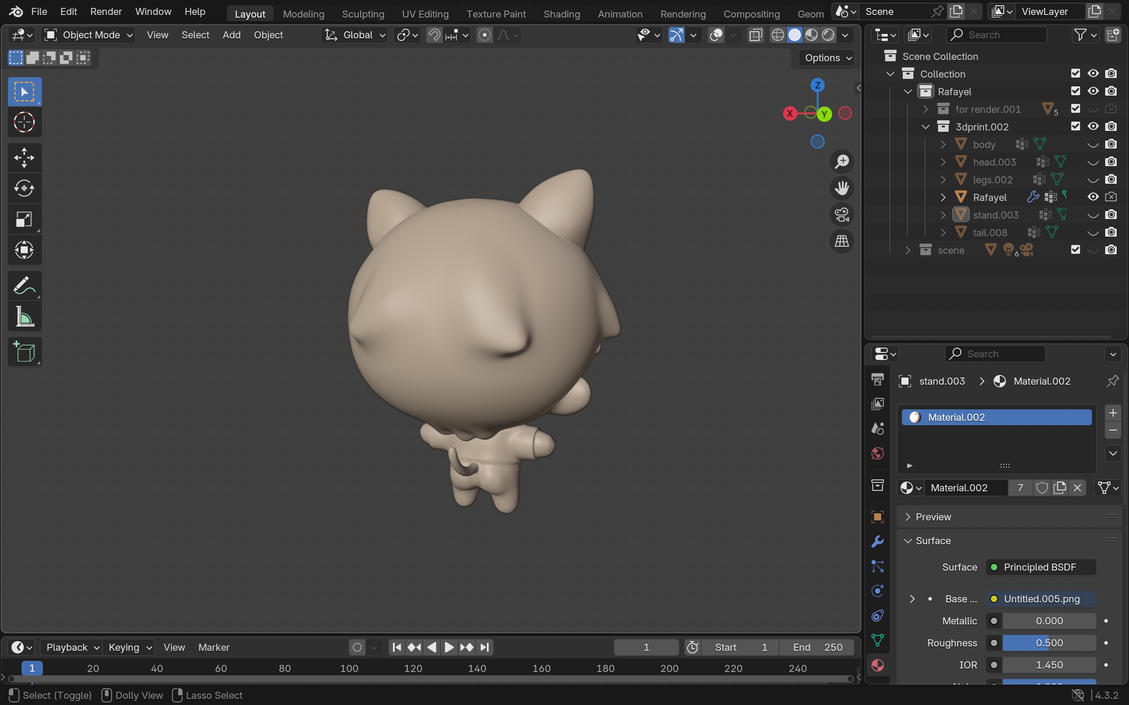This screenshot has height=705, width=1129.
Task: Open the Keying dropdown in timeline
Action: click(x=130, y=647)
